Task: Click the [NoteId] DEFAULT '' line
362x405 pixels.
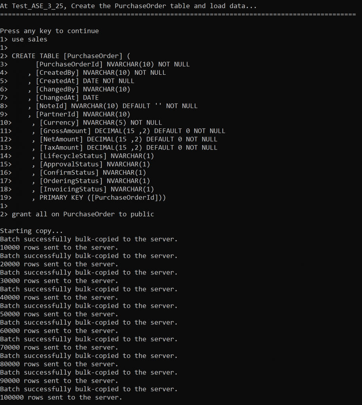Action: (x=113, y=106)
